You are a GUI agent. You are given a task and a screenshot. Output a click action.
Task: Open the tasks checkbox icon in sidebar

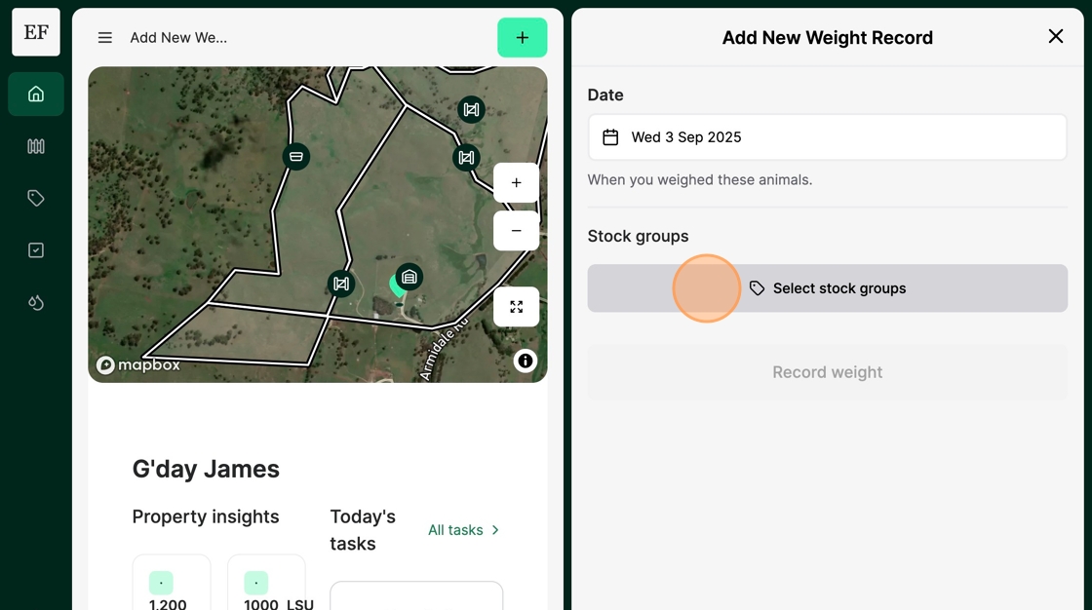tap(35, 250)
